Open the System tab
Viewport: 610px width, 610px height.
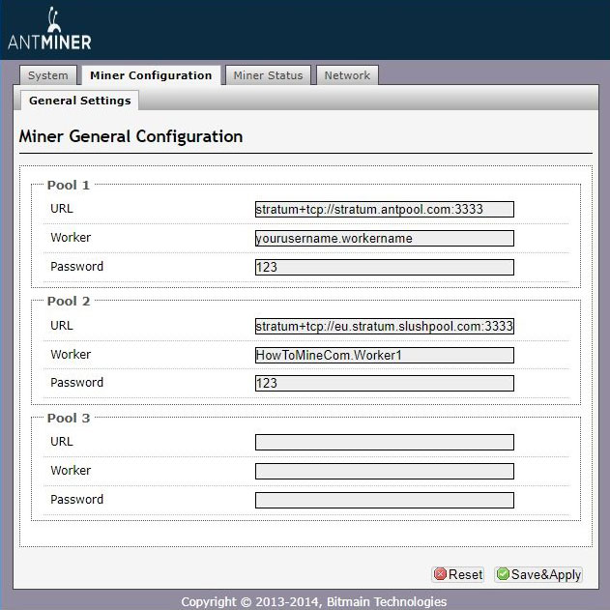48,75
